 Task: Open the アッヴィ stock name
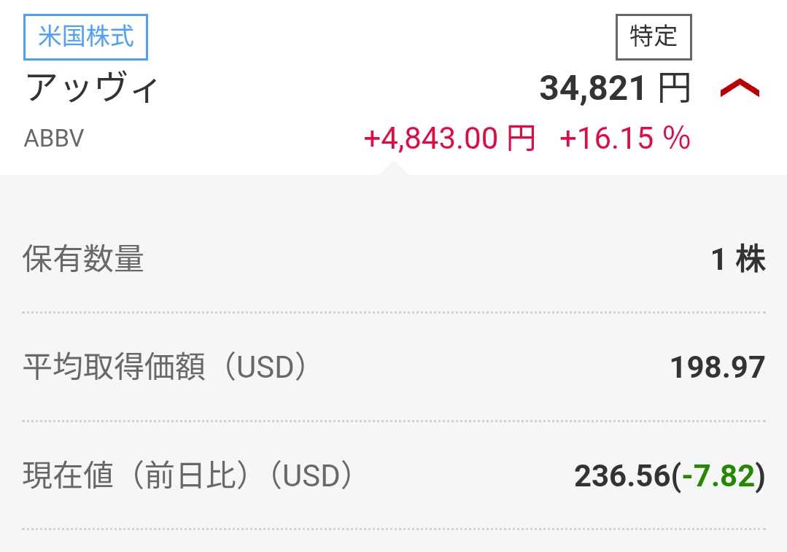92,90
